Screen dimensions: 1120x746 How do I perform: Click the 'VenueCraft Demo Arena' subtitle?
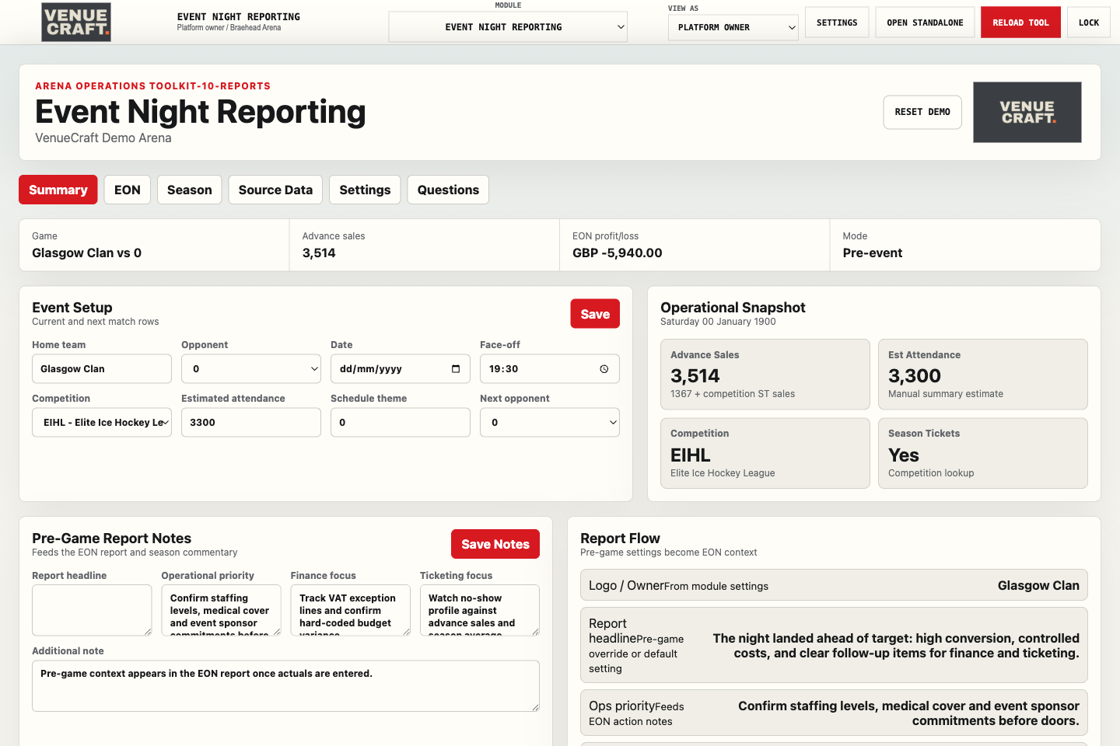coord(103,138)
